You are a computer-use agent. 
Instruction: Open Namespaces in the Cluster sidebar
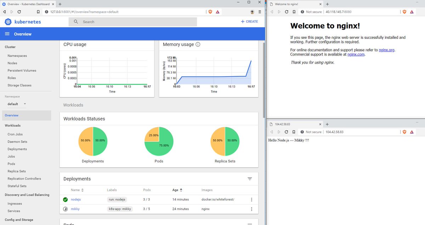17,56
